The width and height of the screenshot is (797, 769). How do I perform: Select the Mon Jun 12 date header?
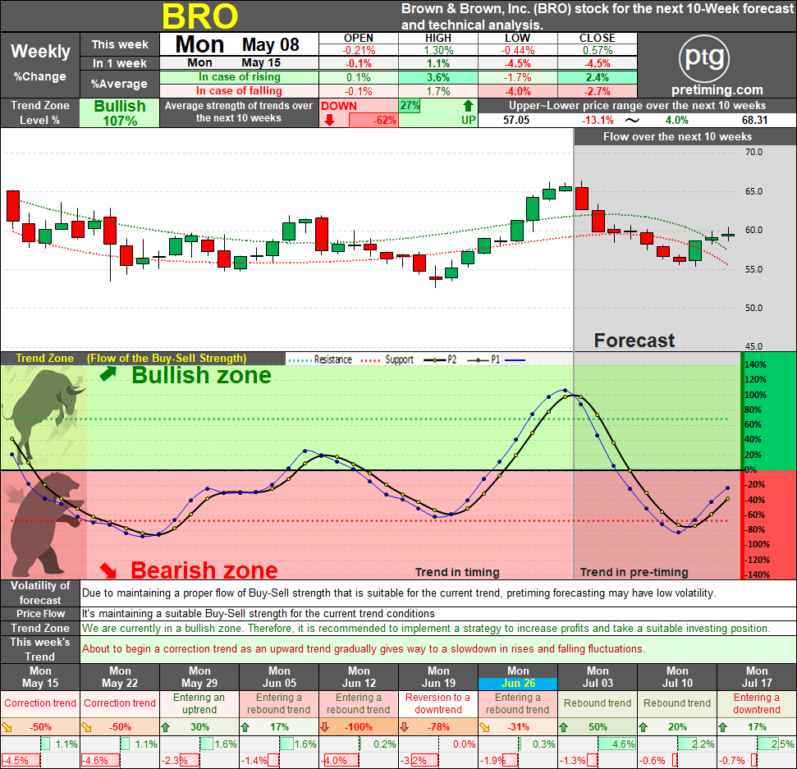[x=359, y=677]
